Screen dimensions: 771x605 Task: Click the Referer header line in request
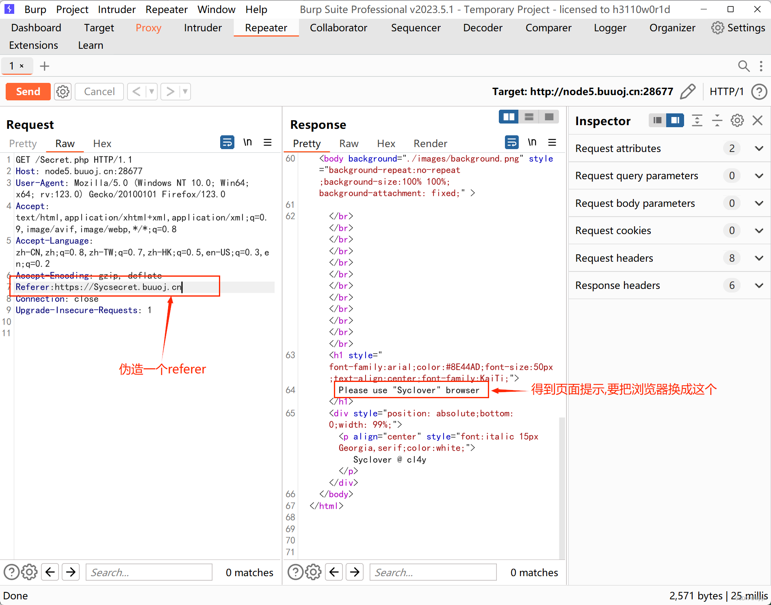point(99,287)
